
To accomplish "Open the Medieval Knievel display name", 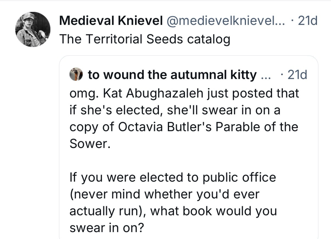I will click(111, 21).
